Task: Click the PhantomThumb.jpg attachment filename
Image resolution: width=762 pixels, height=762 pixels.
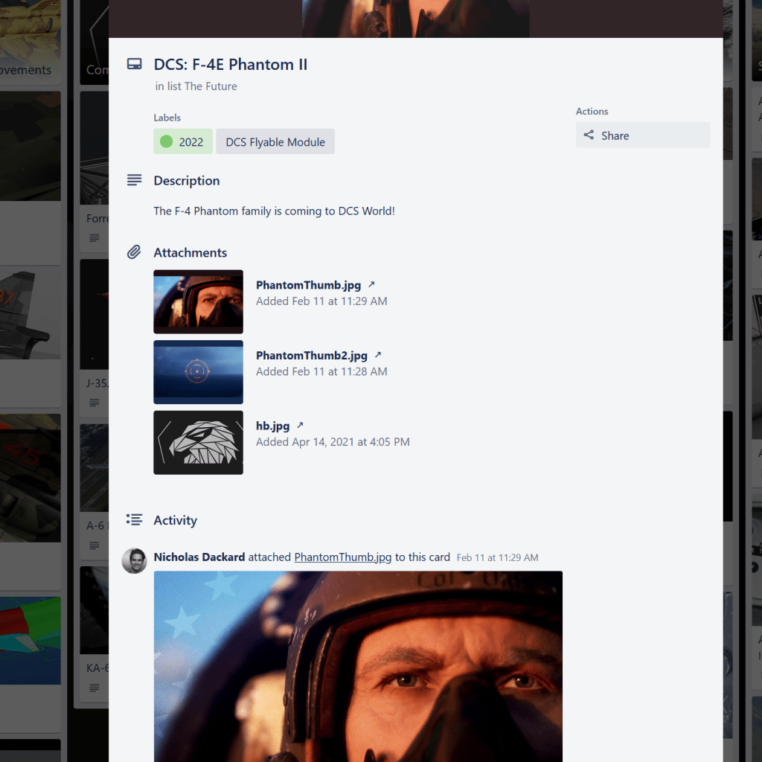Action: (308, 285)
